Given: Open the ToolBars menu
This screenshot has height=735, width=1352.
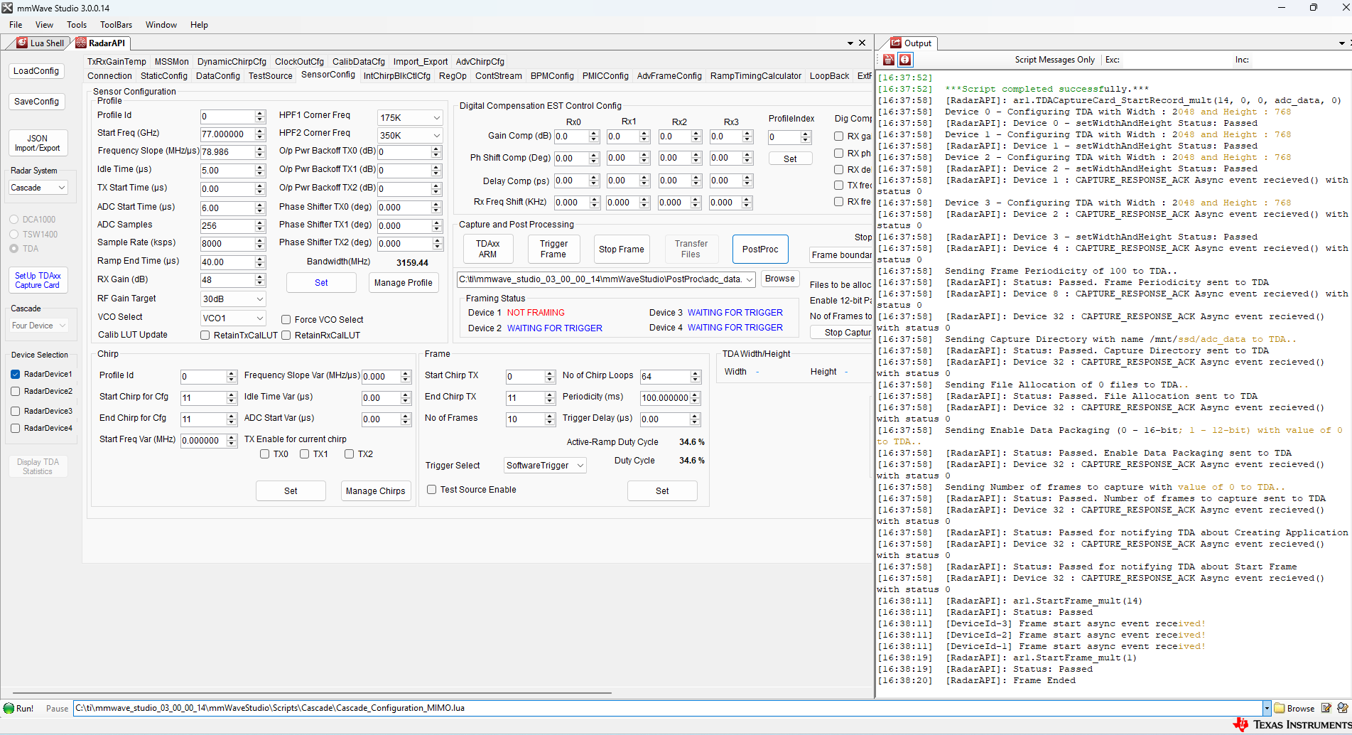Looking at the screenshot, I should pyautogui.click(x=116, y=25).
